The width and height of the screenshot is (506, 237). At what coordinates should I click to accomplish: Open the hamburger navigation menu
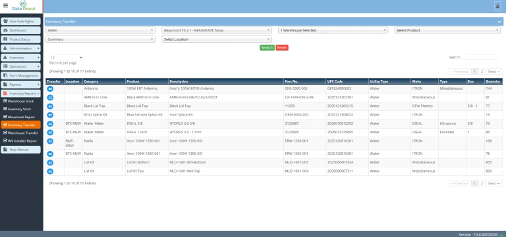pos(5,6)
